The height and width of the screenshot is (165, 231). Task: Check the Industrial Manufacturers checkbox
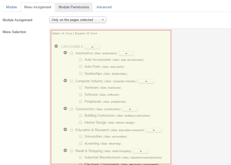(x=81, y=157)
